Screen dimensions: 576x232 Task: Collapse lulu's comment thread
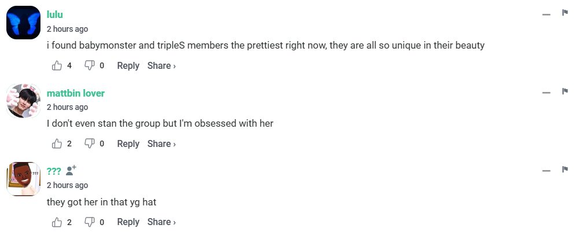point(546,14)
